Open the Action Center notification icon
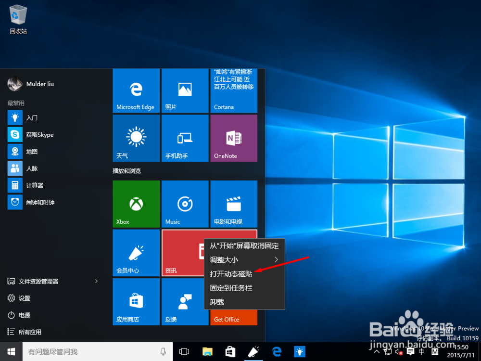The image size is (481, 361). (410, 352)
